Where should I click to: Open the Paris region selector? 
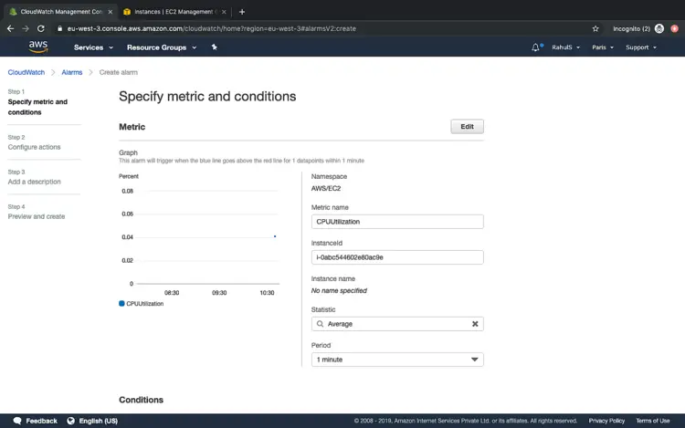(x=601, y=47)
